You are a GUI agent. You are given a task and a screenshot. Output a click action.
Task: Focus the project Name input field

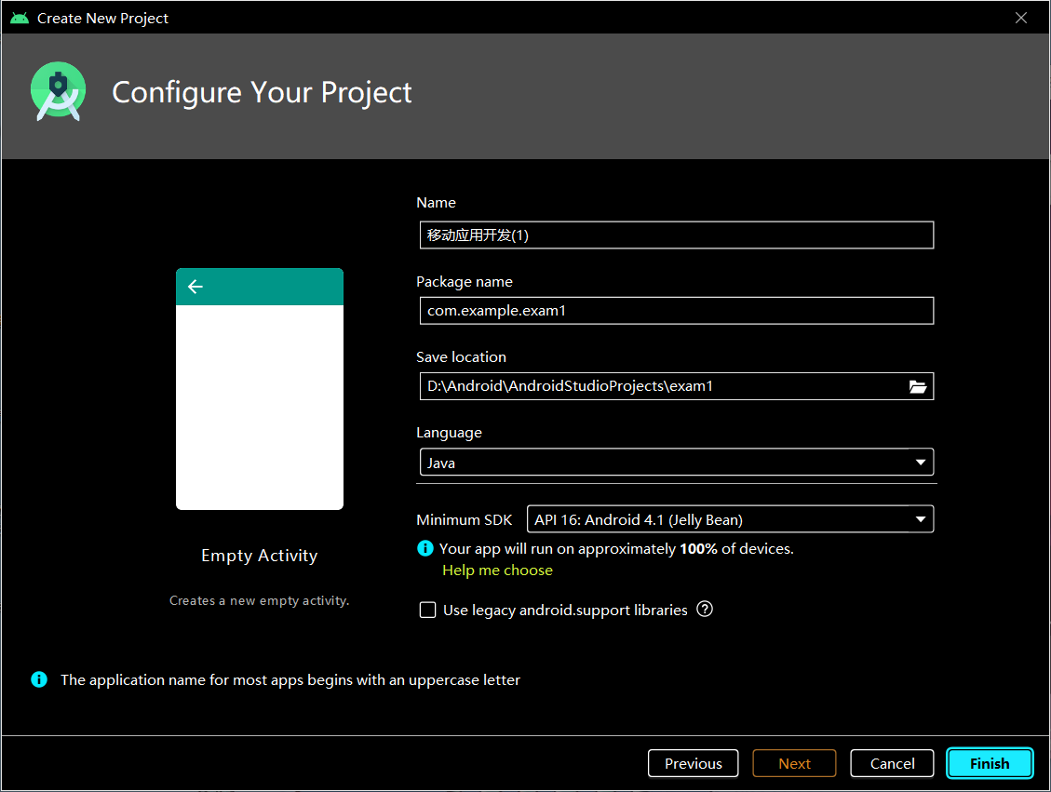(677, 235)
